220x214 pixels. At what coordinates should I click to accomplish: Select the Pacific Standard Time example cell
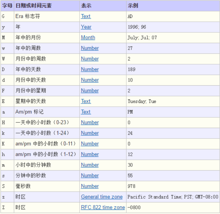coord(173,197)
